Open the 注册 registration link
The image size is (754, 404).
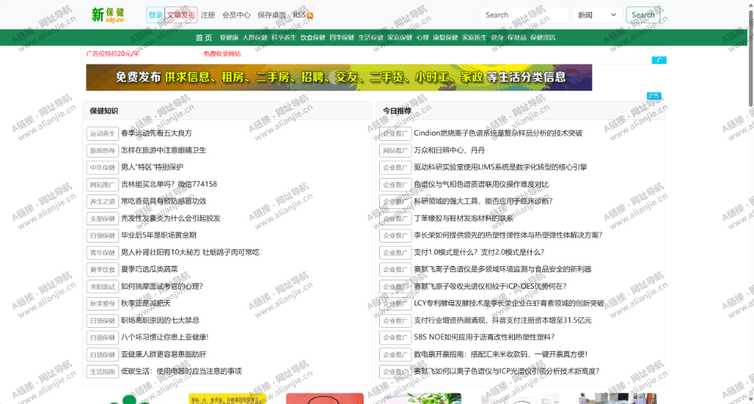pos(208,15)
